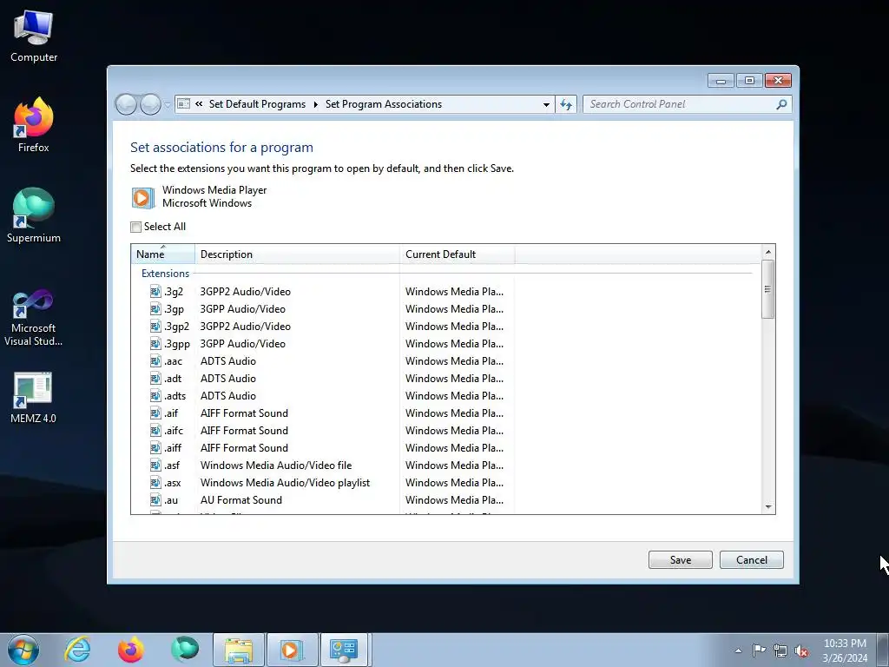This screenshot has height=667, width=889.
Task: Click the taskbar clock showing 10:33 PM
Action: [845, 650]
